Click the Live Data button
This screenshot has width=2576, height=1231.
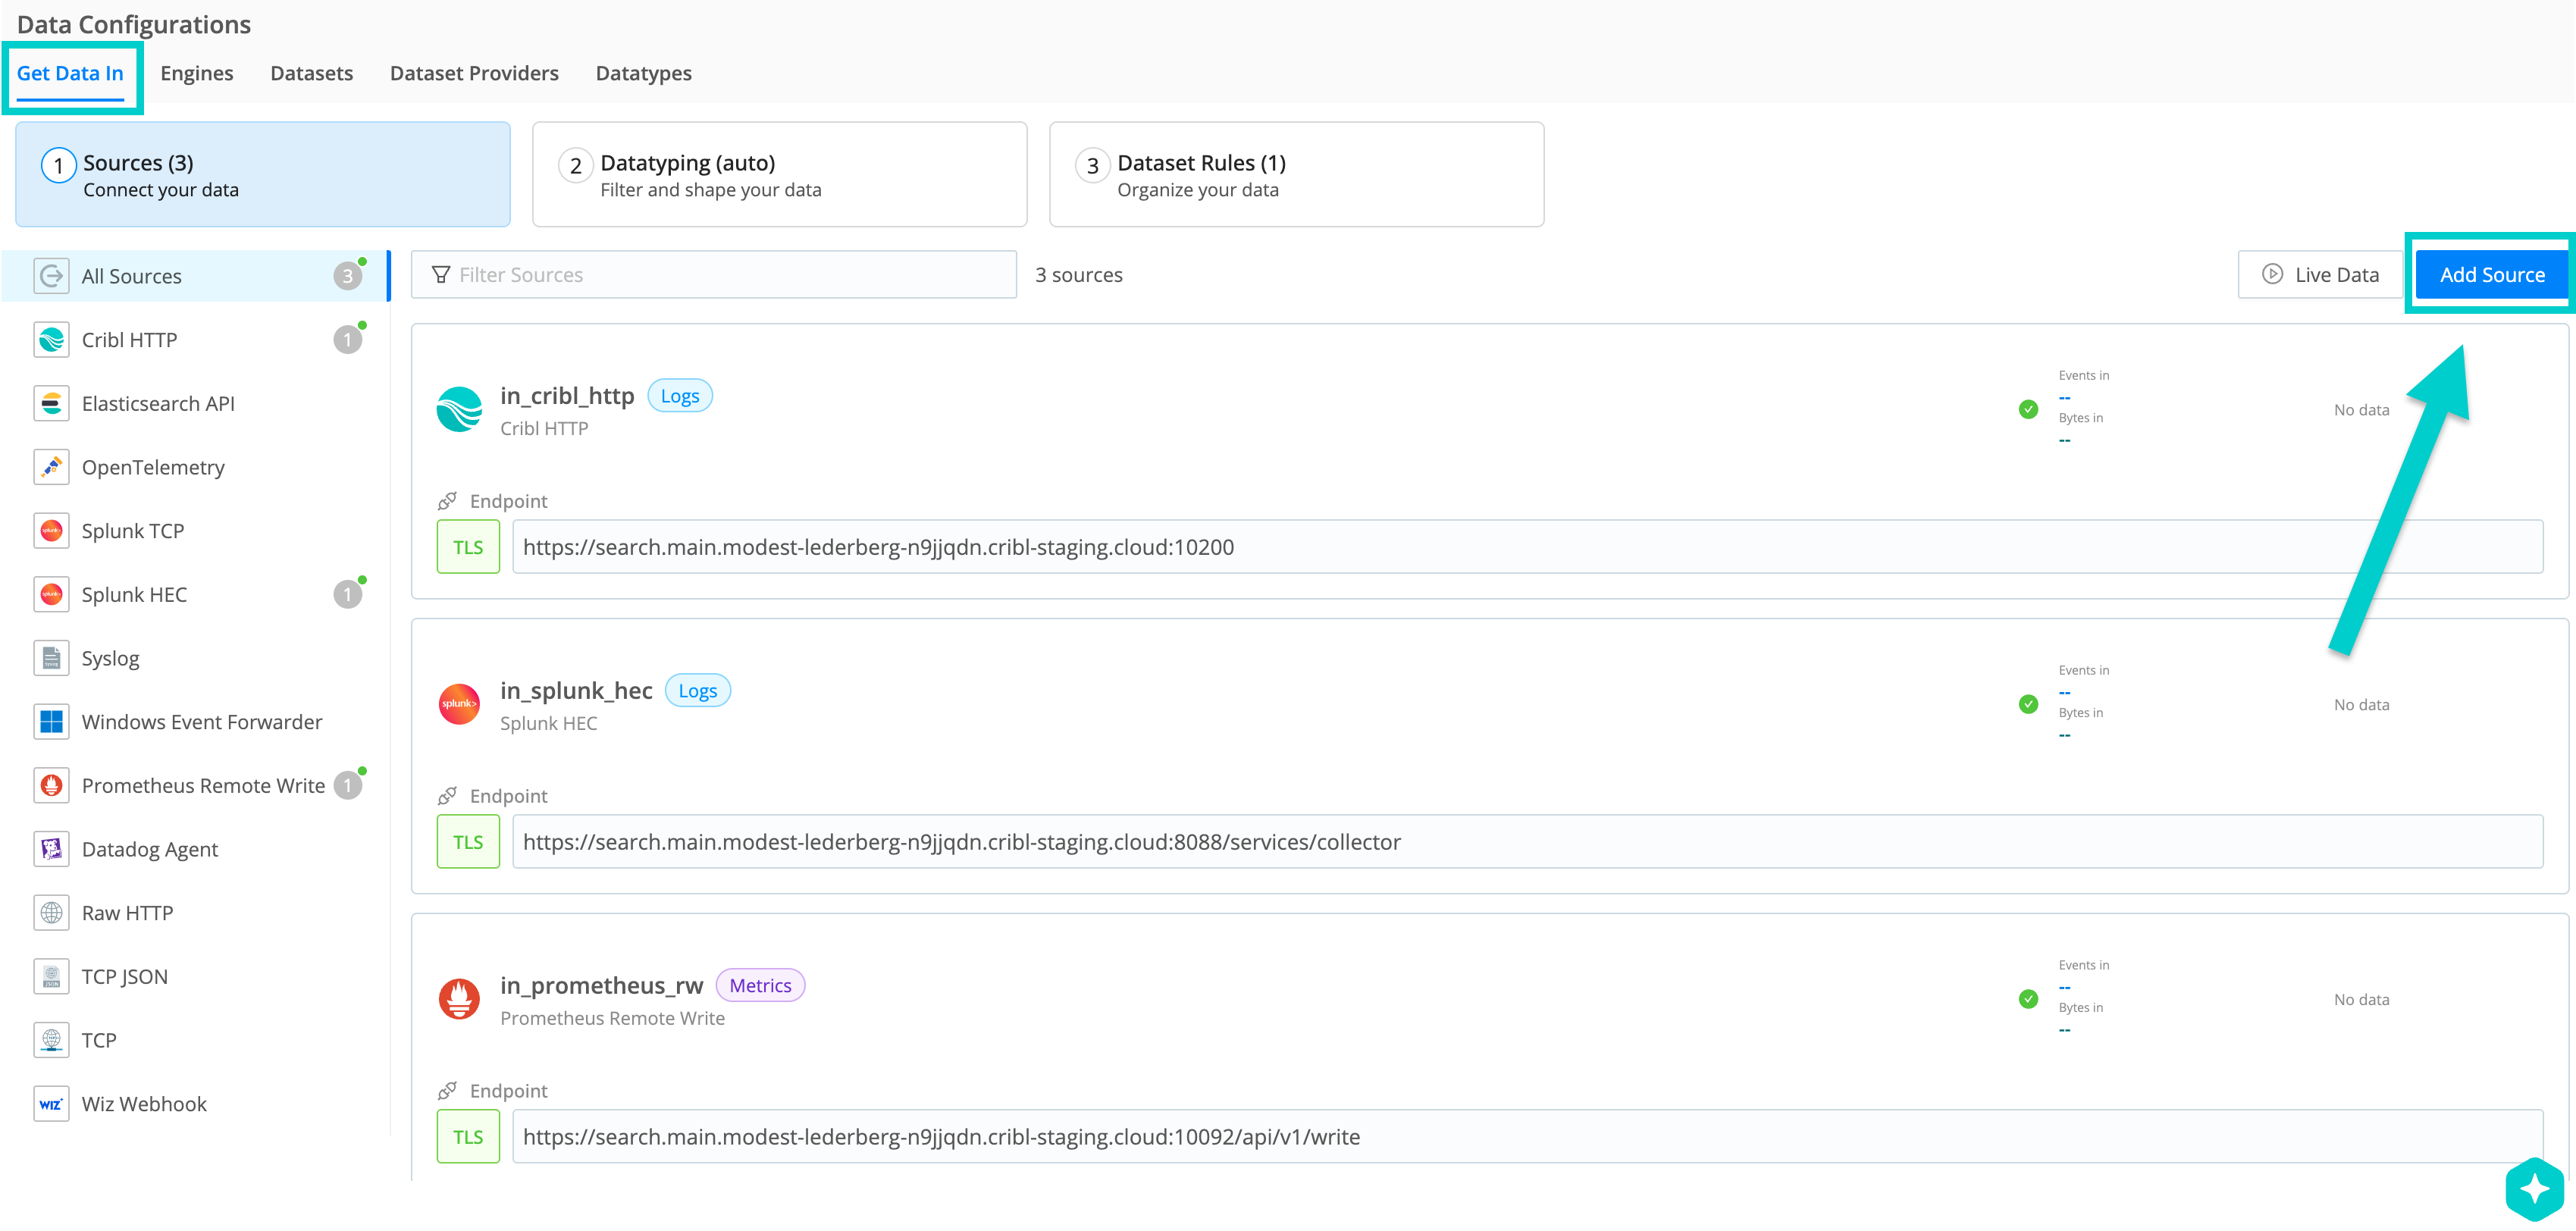click(x=2321, y=274)
